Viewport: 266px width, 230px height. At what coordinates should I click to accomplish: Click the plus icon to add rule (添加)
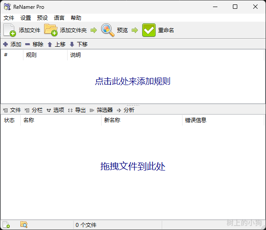click(x=5, y=45)
